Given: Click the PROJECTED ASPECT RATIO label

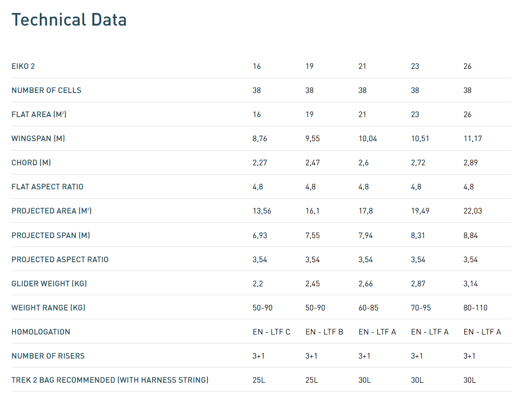Looking at the screenshot, I should [x=60, y=260].
